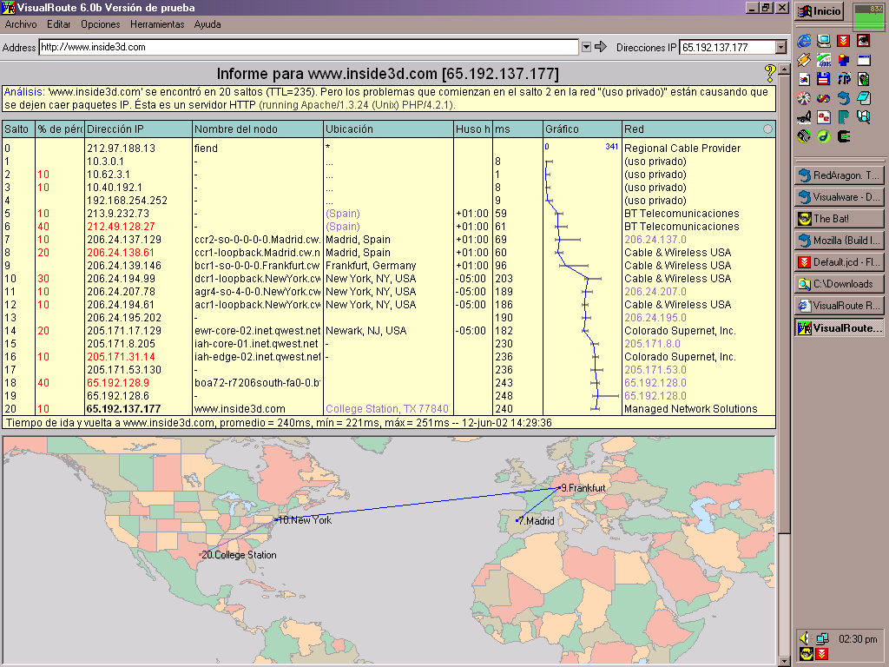Click the 9.Frankfurt map marker
Image resolution: width=889 pixels, height=667 pixels.
(583, 488)
